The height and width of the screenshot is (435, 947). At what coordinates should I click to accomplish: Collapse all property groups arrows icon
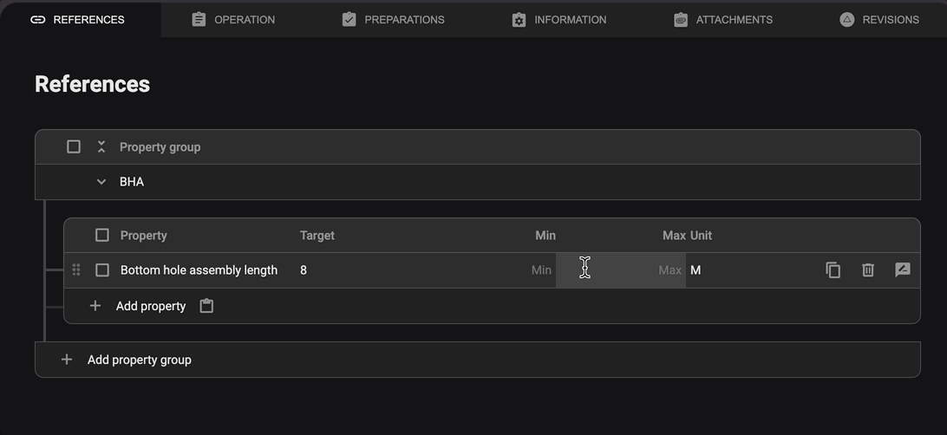point(101,147)
